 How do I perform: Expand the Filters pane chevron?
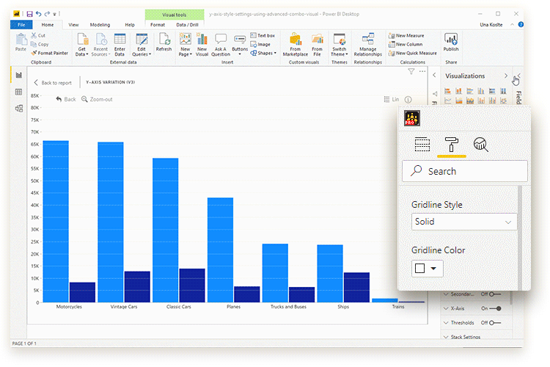434,75
